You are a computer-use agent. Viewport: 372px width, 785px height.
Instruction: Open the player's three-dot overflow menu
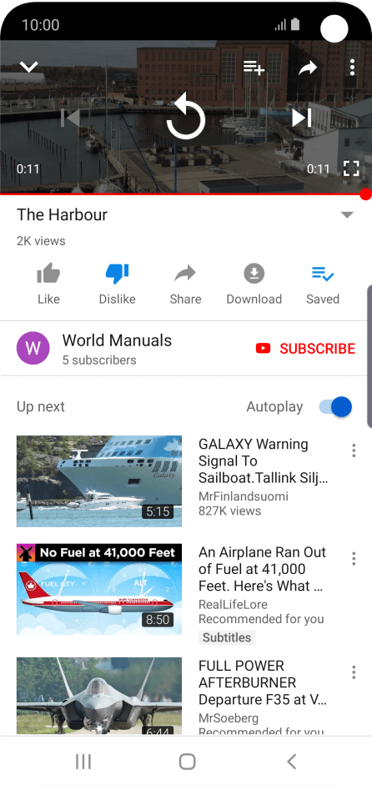click(x=353, y=67)
